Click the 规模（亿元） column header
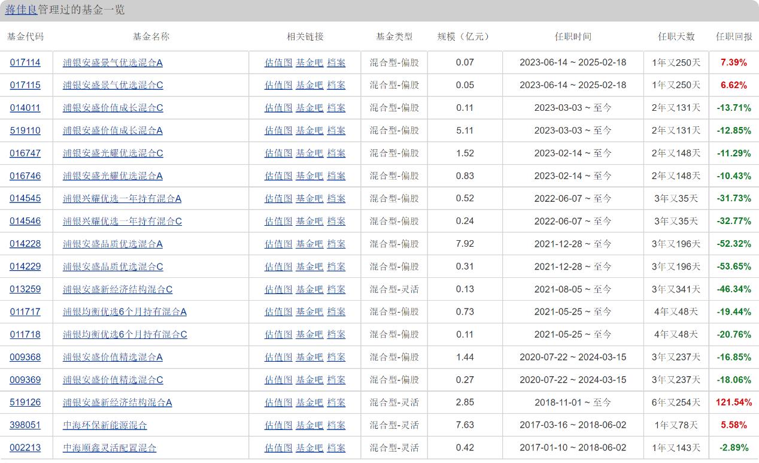The width and height of the screenshot is (759, 463). [464, 37]
